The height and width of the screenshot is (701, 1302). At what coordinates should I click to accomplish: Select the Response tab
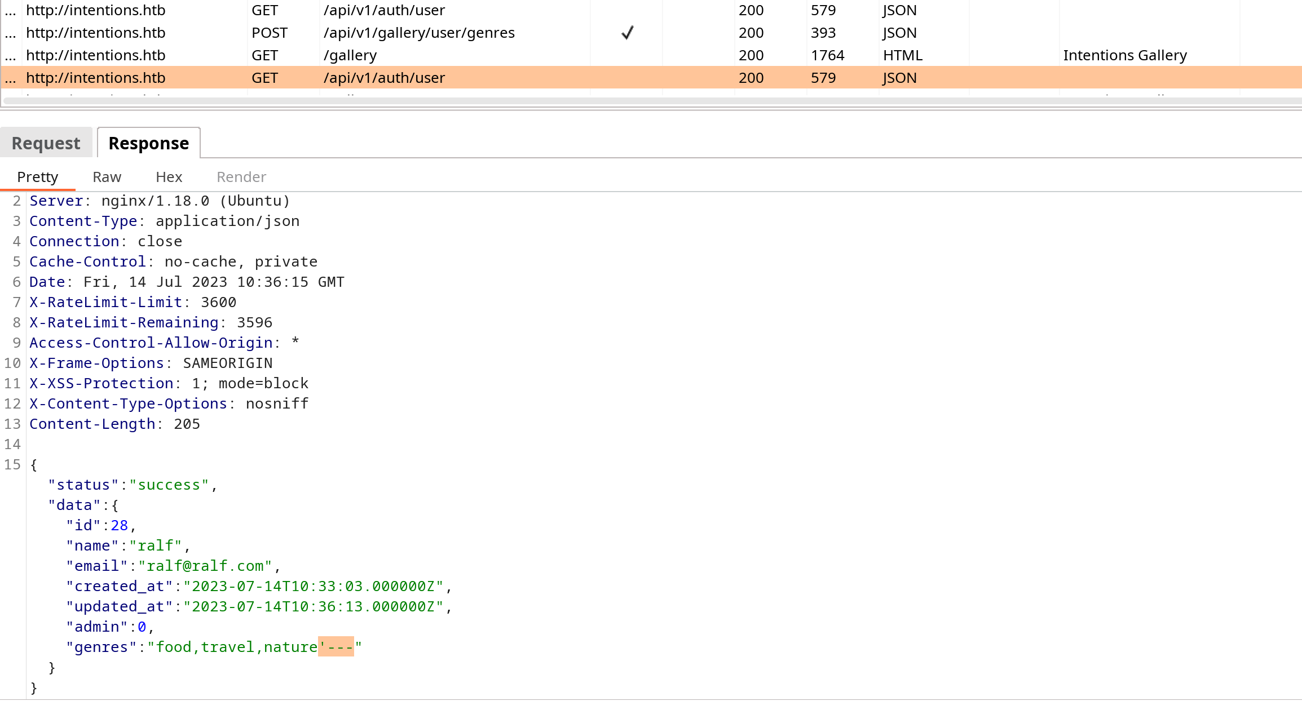coord(148,143)
